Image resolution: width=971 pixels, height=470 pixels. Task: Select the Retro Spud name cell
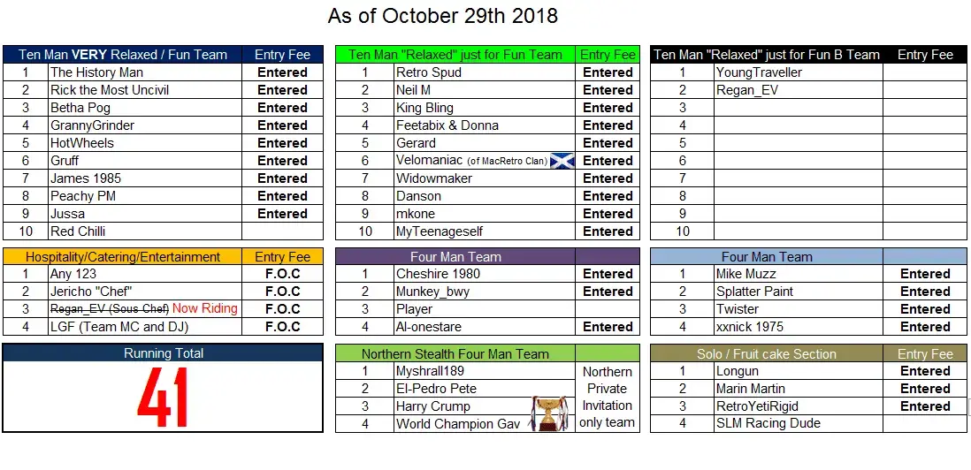pos(485,72)
